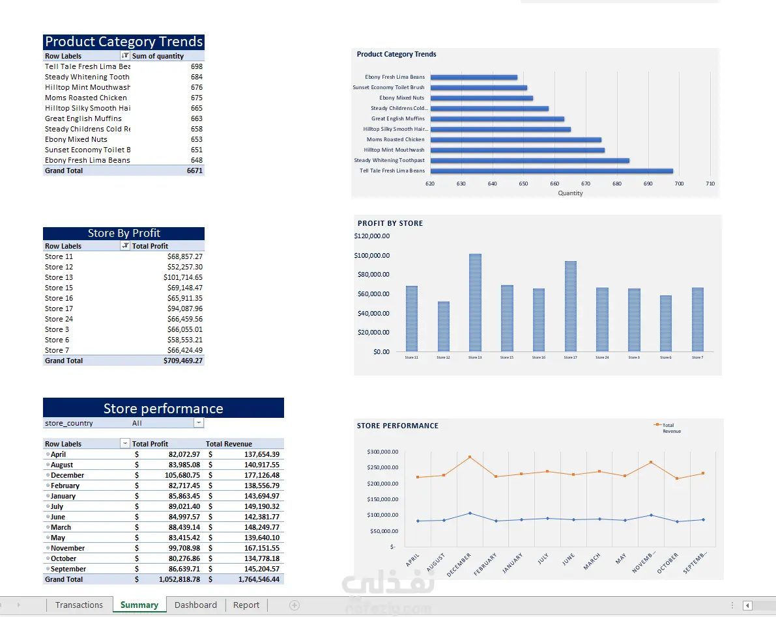Image resolution: width=776 pixels, height=617 pixels.
Task: Click the tab bar resize dots handle
Action: 732,605
